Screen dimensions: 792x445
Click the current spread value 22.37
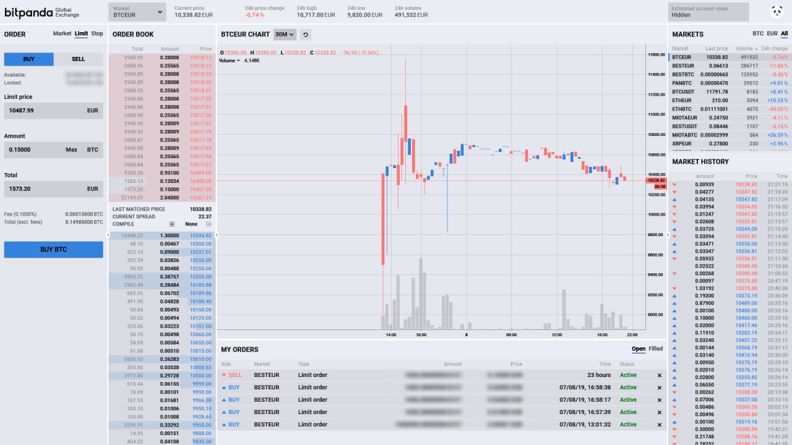pyautogui.click(x=205, y=217)
